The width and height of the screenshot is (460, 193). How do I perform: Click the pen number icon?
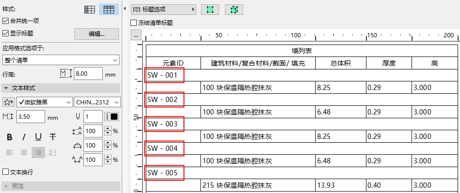(x=78, y=116)
